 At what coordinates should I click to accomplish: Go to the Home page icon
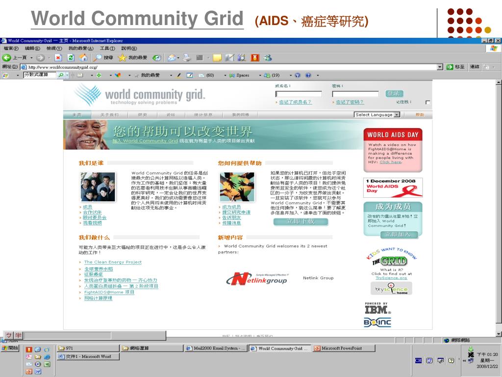[x=83, y=58]
